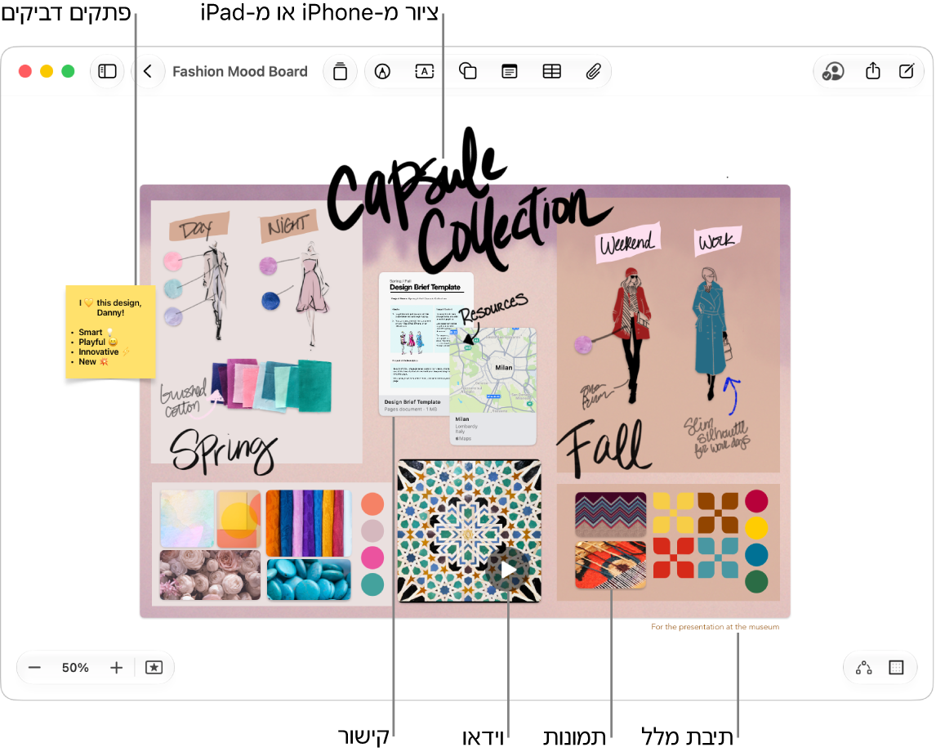Open scenes navigator star icon
The image size is (936, 752).
point(154,668)
